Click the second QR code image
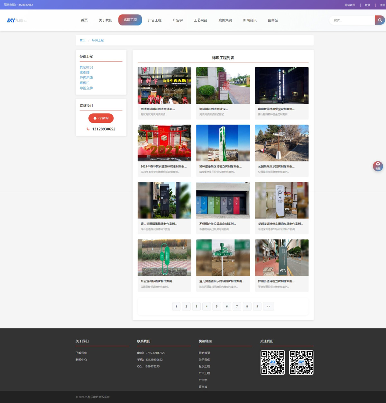This screenshot has width=386, height=403. (x=301, y=362)
